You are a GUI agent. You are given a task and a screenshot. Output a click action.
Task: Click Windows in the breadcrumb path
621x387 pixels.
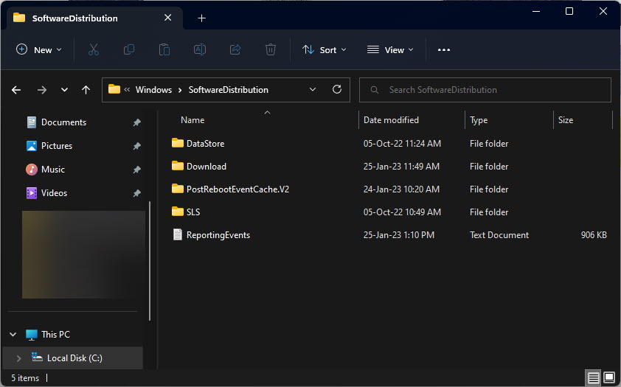[x=153, y=90]
